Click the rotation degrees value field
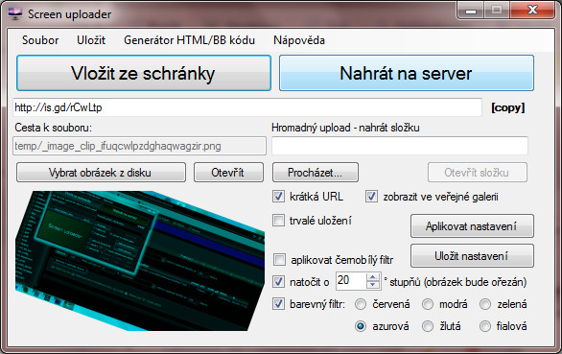The width and height of the screenshot is (562, 354). [351, 281]
